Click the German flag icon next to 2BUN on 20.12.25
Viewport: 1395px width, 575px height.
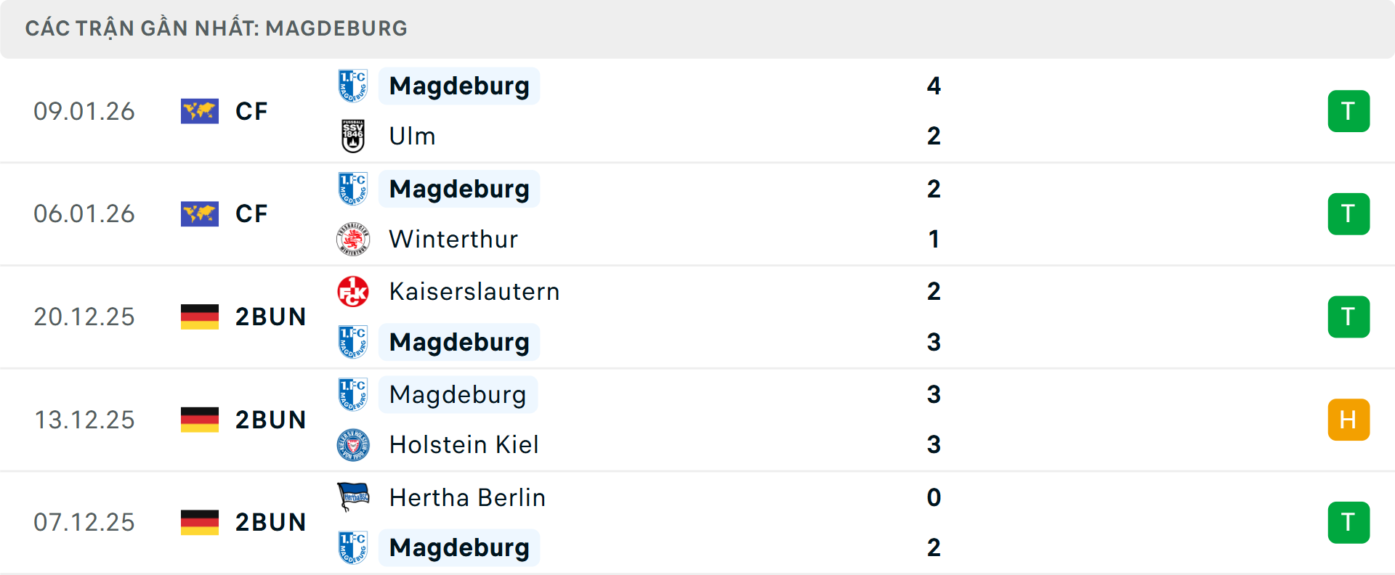pos(200,317)
